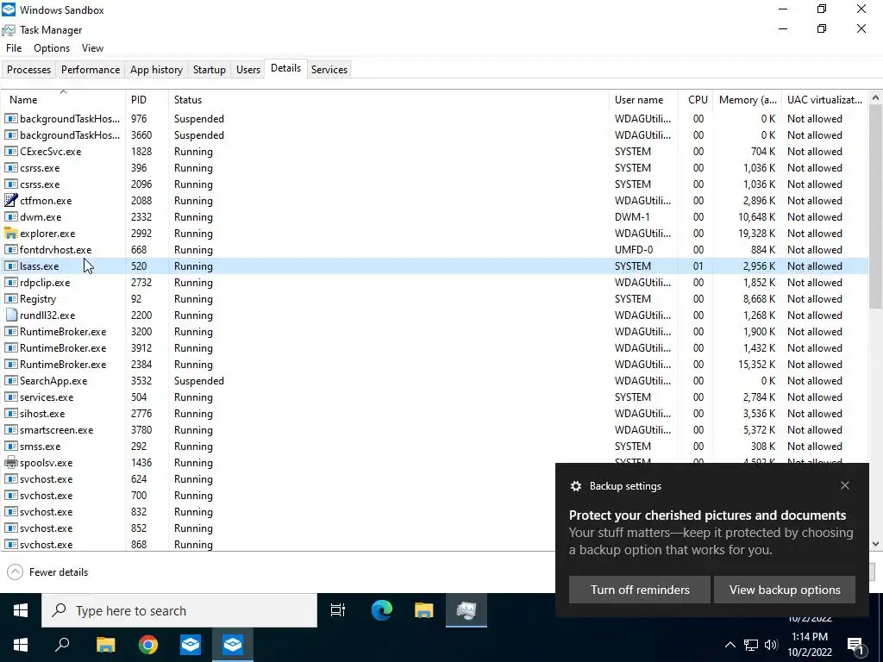883x662 pixels.
Task: Sort by the User name column header
Action: [643, 100]
